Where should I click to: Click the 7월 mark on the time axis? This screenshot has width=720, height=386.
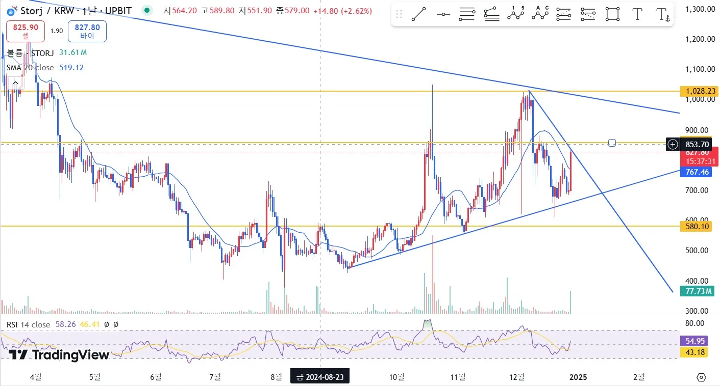tap(215, 377)
